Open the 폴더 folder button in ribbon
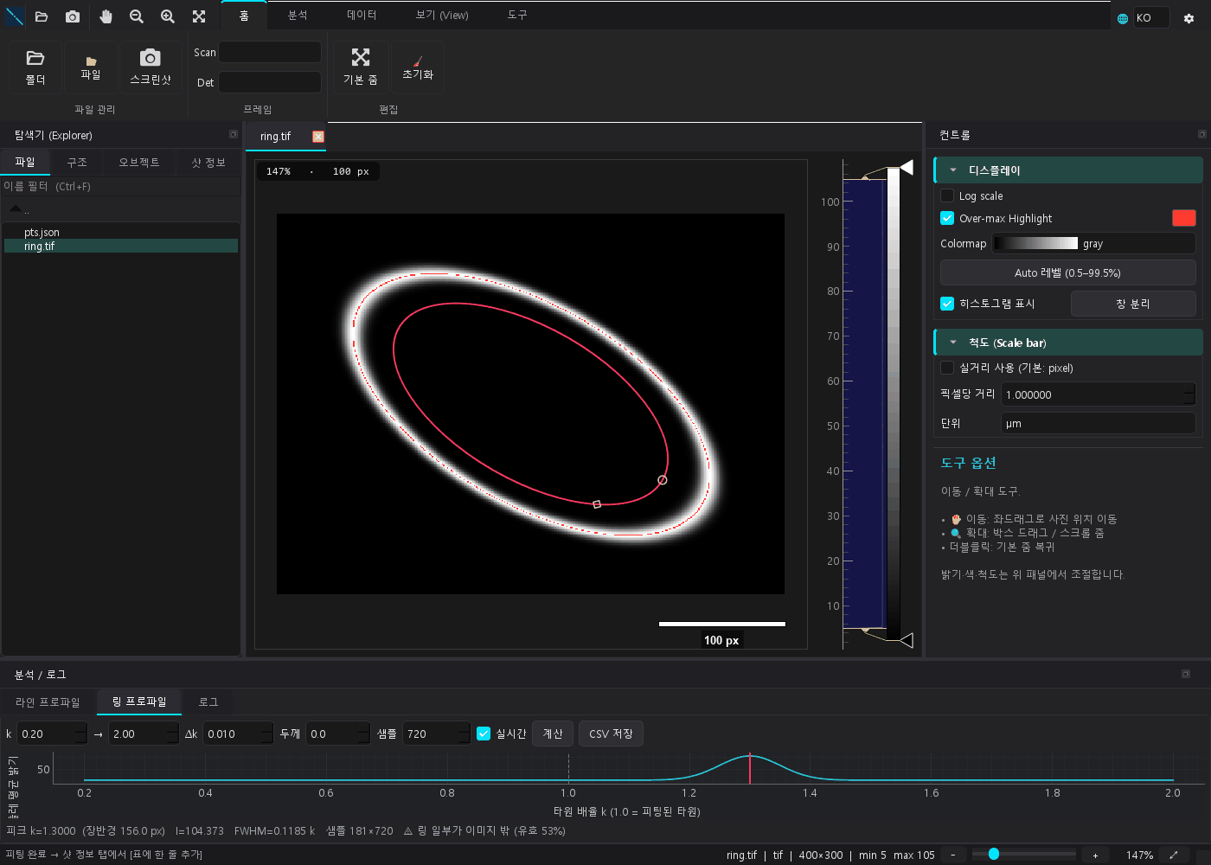 pos(35,67)
